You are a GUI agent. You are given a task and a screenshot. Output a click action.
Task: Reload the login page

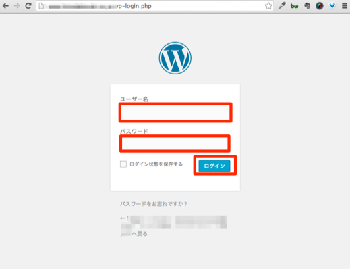tap(28, 6)
